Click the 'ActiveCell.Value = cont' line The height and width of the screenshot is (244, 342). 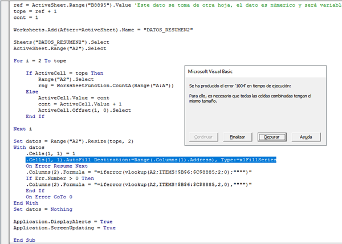pos(74,98)
